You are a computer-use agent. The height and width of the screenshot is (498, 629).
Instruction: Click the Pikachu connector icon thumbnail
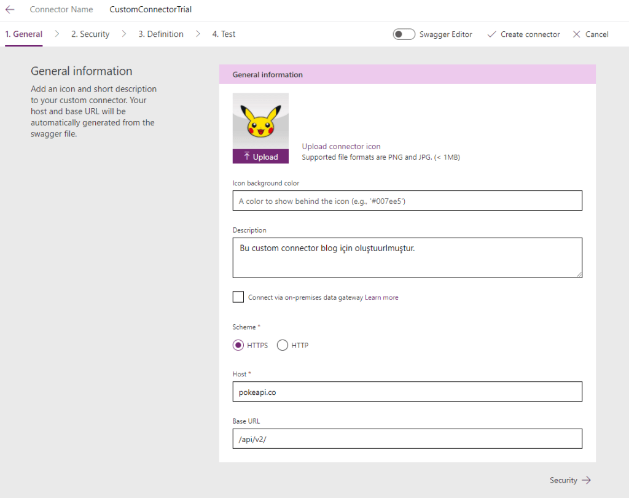coord(260,121)
